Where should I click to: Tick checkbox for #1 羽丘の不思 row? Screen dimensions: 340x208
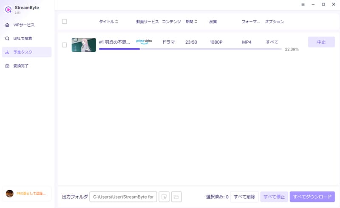tap(65, 45)
